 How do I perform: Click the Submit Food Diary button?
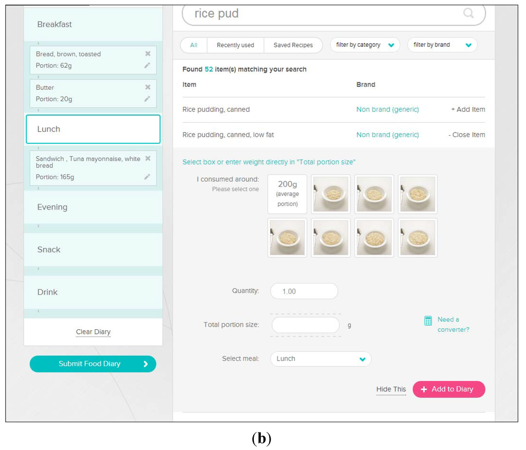point(93,364)
